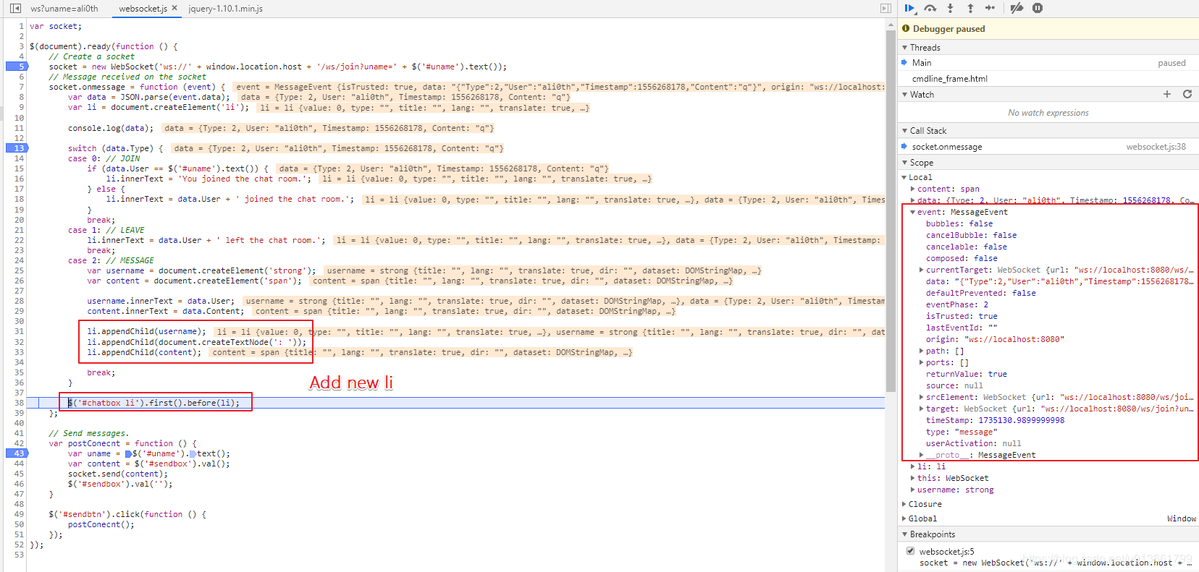Toggle the debugger sidebar pane
Viewport: 1199px width, 572px height.
(885, 9)
